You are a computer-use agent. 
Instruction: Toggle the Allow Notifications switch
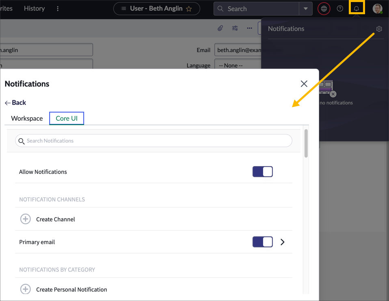262,172
